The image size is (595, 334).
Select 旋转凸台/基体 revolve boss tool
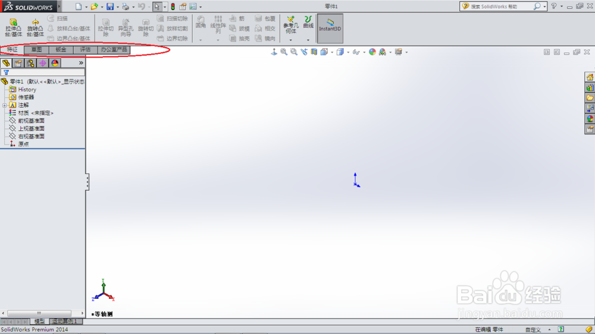tap(35, 28)
